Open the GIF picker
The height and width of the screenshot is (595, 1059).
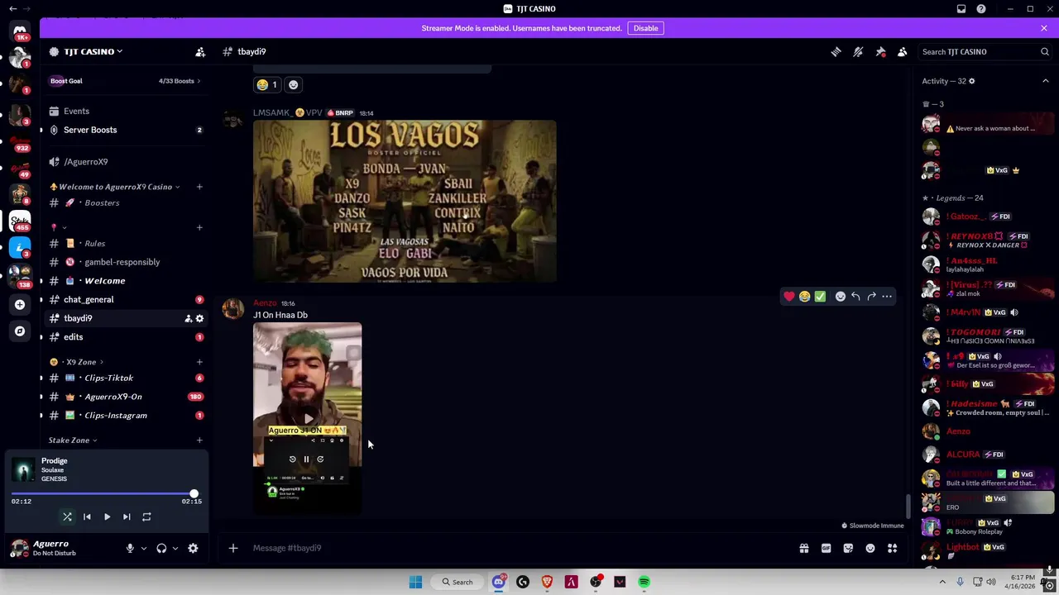coord(826,548)
